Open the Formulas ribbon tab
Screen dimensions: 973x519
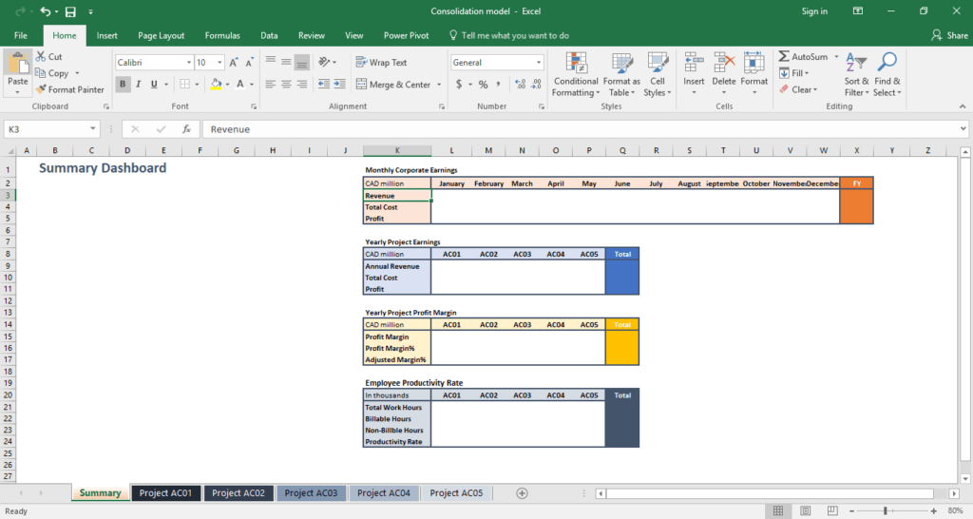point(222,35)
